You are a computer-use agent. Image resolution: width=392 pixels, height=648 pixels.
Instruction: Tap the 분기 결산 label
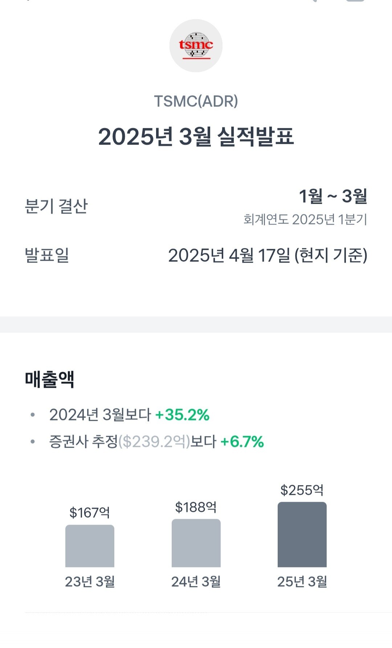[x=56, y=206]
